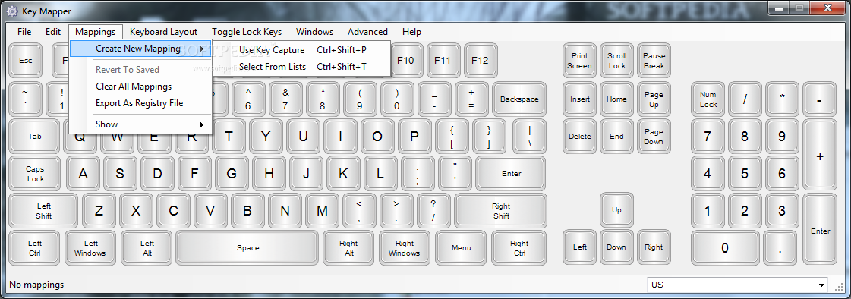Click the 'No mappings' status text

click(36, 285)
